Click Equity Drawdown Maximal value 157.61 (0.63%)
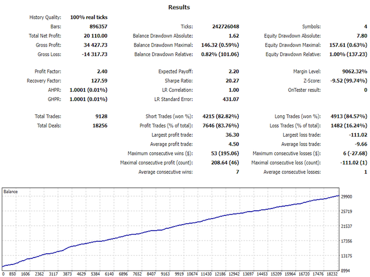 (348, 45)
